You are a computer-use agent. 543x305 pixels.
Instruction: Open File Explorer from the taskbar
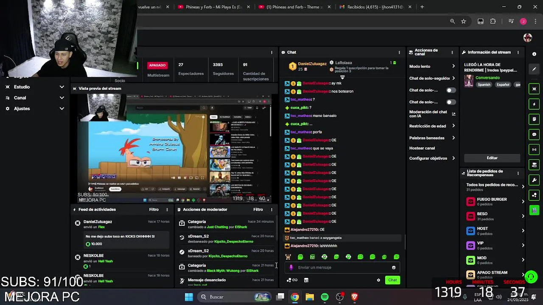click(310, 297)
